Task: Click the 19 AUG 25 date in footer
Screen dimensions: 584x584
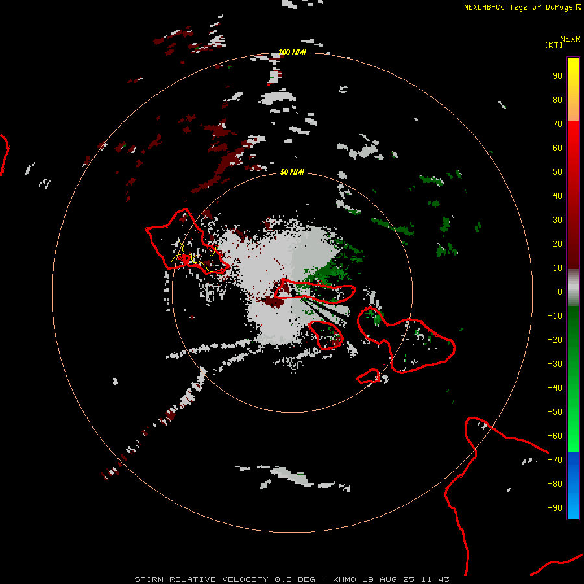Action: pos(389,579)
